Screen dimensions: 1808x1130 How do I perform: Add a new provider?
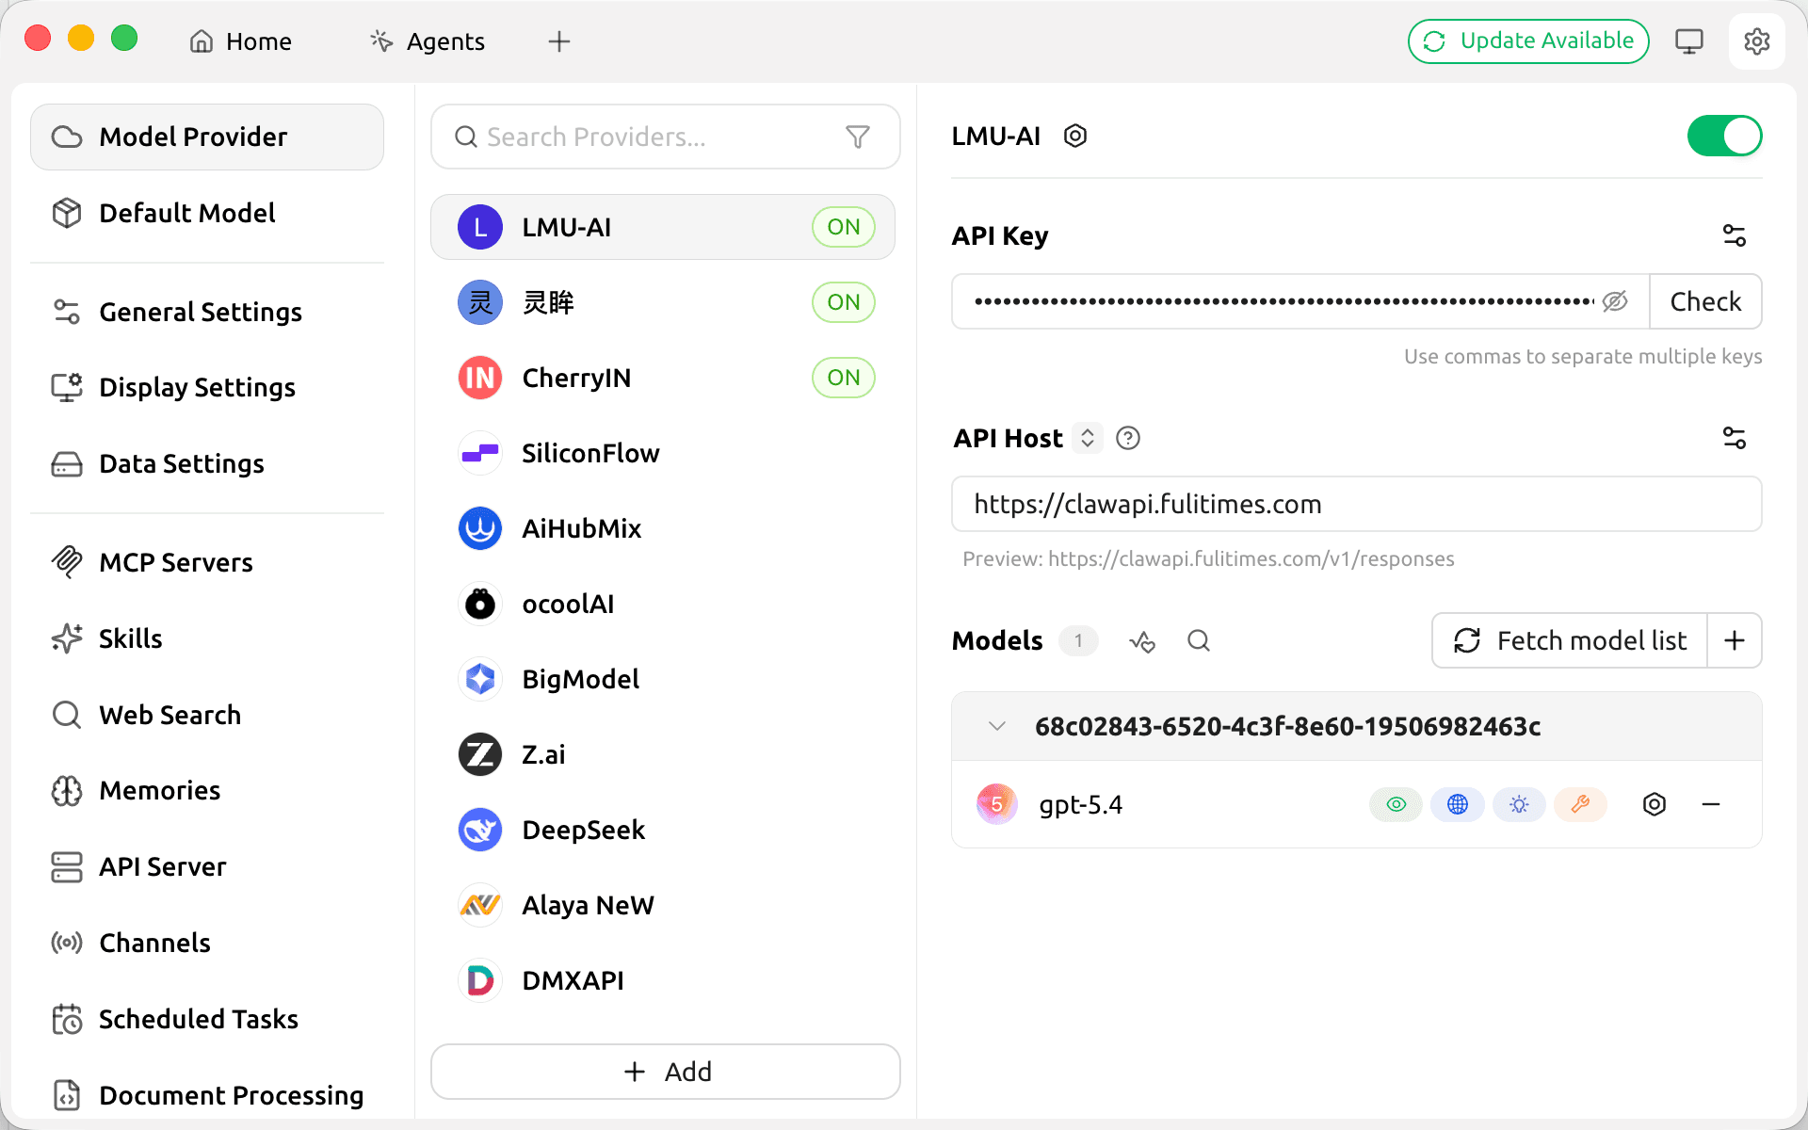(666, 1072)
